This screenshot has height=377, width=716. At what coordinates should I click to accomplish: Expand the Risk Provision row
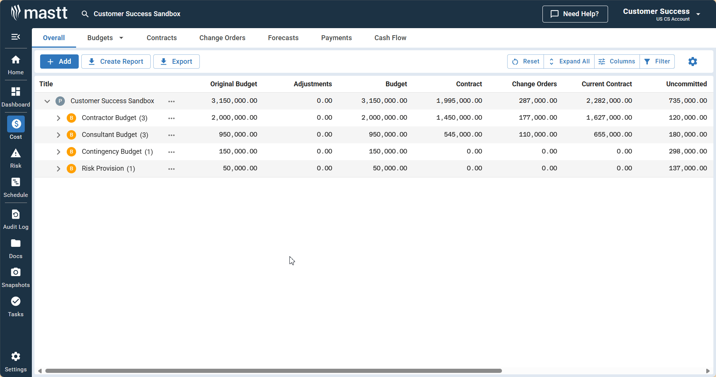tap(58, 168)
